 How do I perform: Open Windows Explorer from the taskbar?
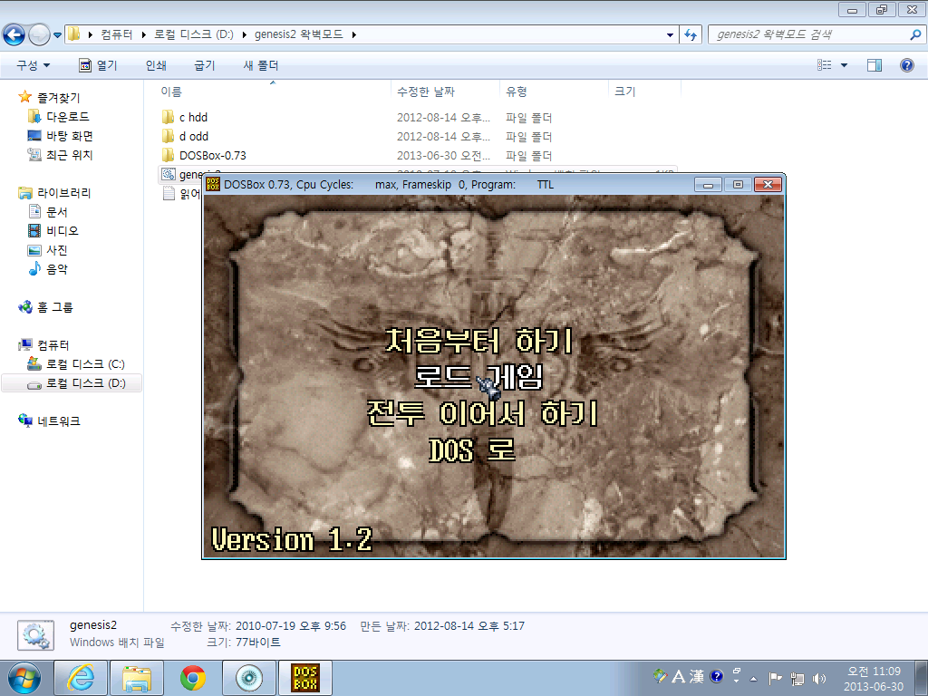pyautogui.click(x=137, y=678)
